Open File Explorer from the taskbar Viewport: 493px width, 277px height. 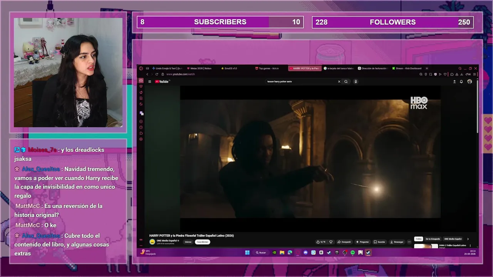tap(282, 253)
